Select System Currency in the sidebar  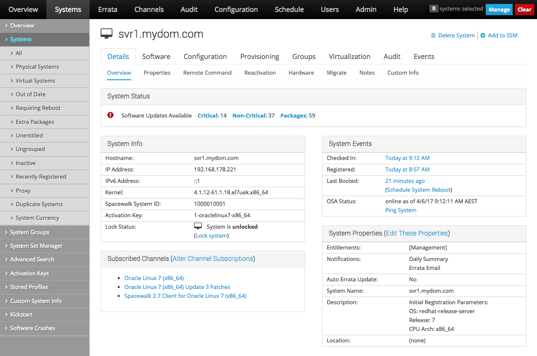pos(45,218)
